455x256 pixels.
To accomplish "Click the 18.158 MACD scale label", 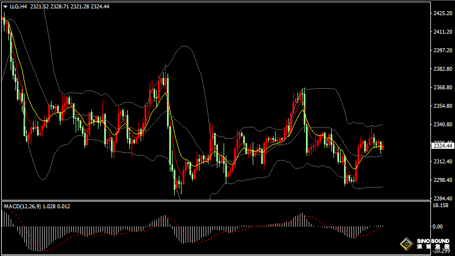I will click(x=440, y=205).
